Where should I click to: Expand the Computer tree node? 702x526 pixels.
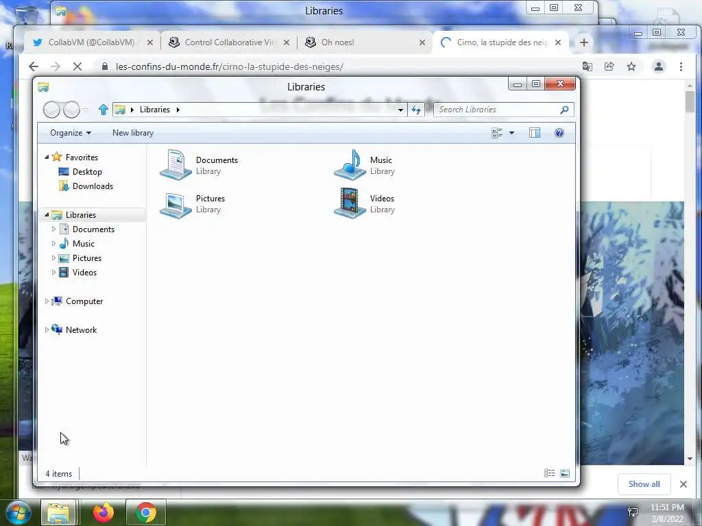click(x=47, y=301)
